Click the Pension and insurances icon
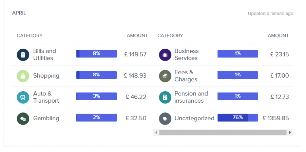The width and height of the screenshot is (306, 152). 165,97
